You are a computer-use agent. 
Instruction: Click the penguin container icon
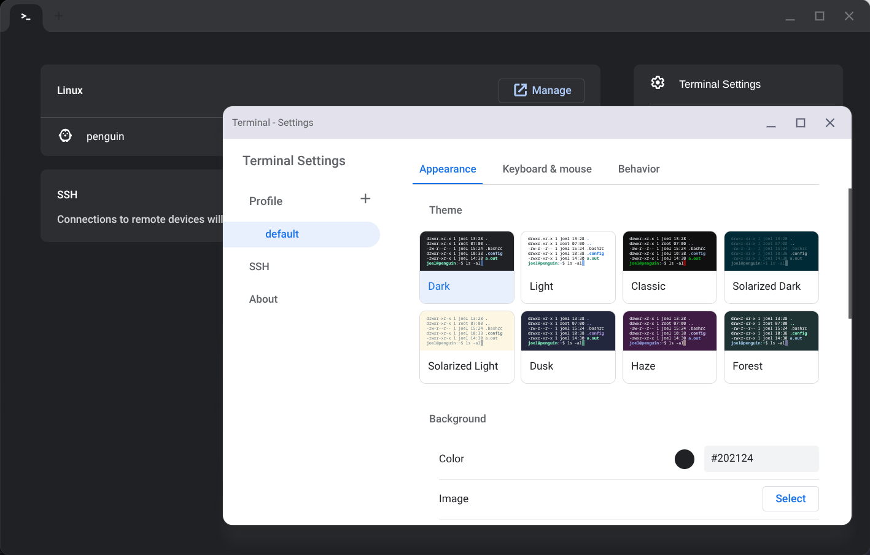click(65, 136)
